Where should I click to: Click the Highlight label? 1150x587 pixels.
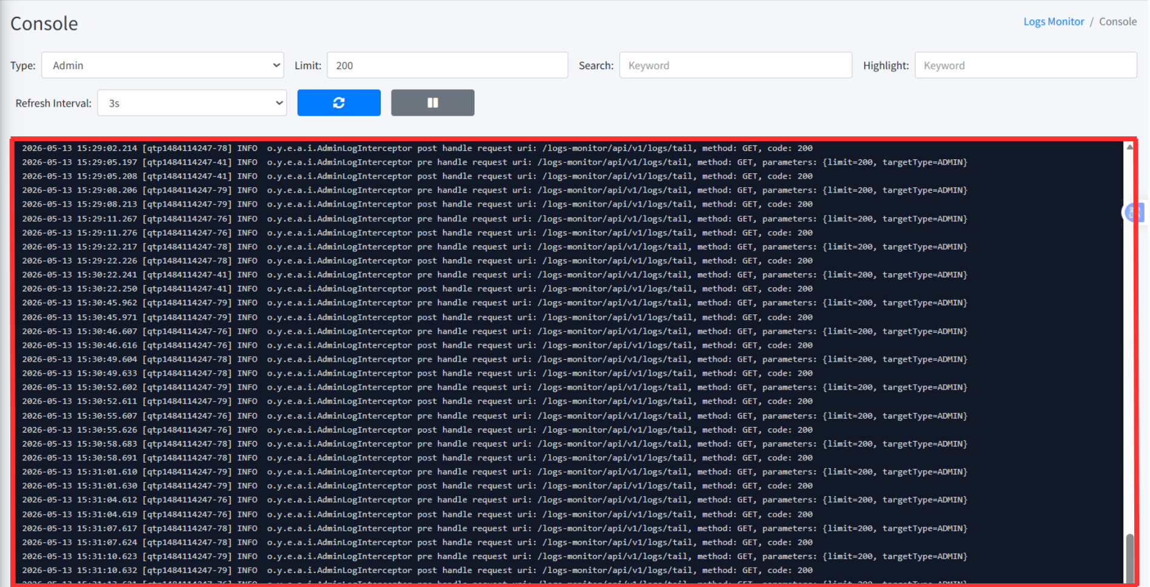pos(886,65)
